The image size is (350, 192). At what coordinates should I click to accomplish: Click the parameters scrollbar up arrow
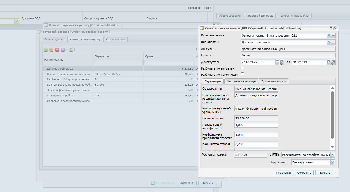332,88
